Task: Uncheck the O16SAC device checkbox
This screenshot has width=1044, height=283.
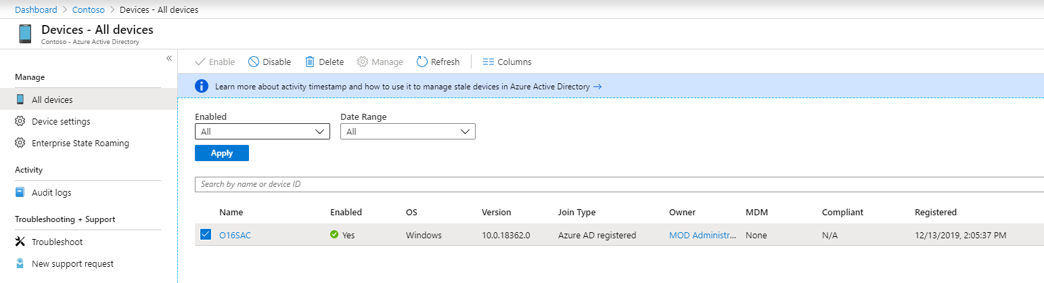Action: (206, 235)
